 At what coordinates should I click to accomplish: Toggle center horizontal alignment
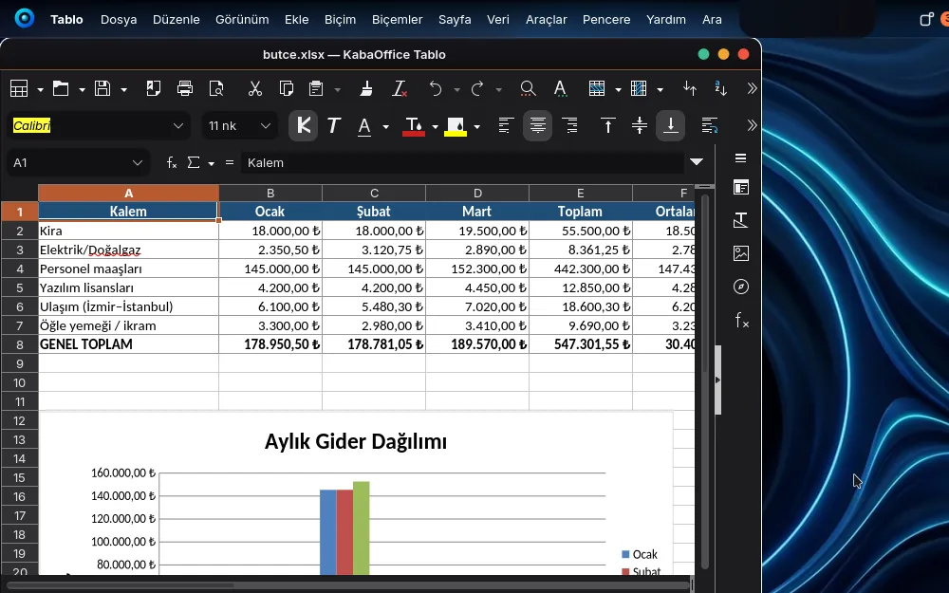537,126
